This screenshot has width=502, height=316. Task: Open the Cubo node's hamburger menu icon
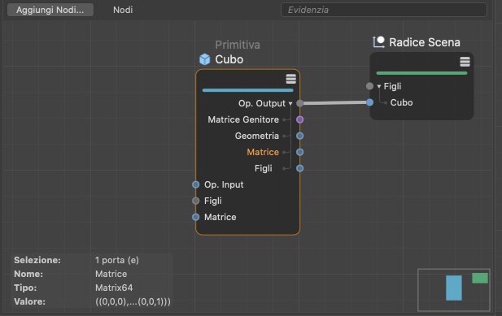tap(290, 79)
